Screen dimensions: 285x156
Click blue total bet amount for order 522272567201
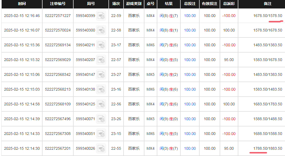pyautogui.click(x=190, y=149)
